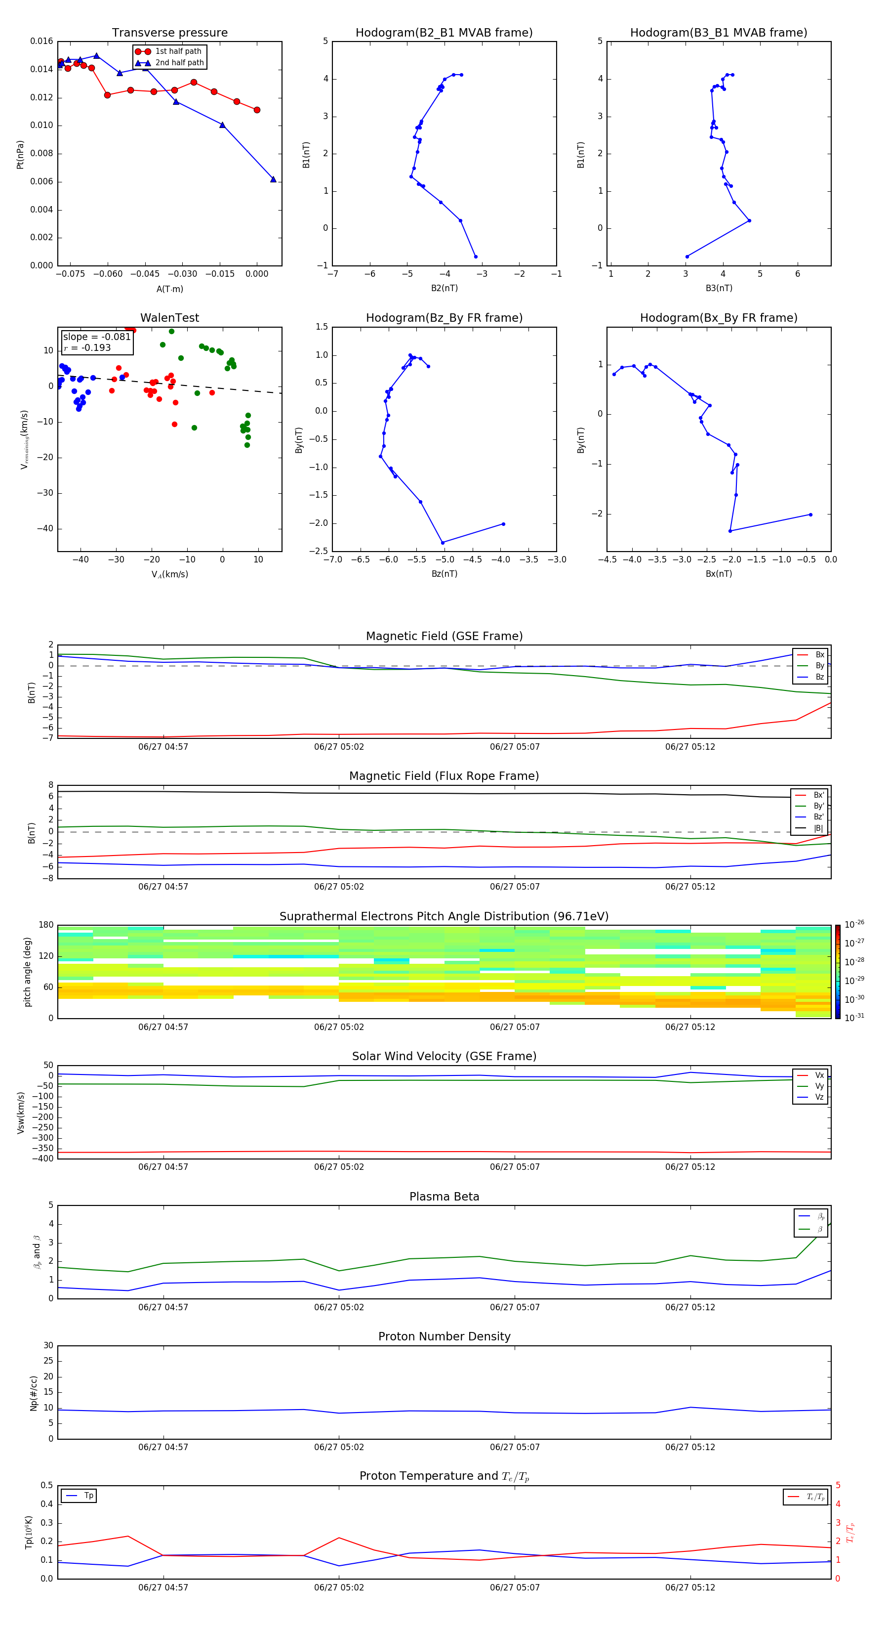Click the lowest blue triangle in Transverse pressure
Screen dimensions: 889x1631
(x=273, y=179)
